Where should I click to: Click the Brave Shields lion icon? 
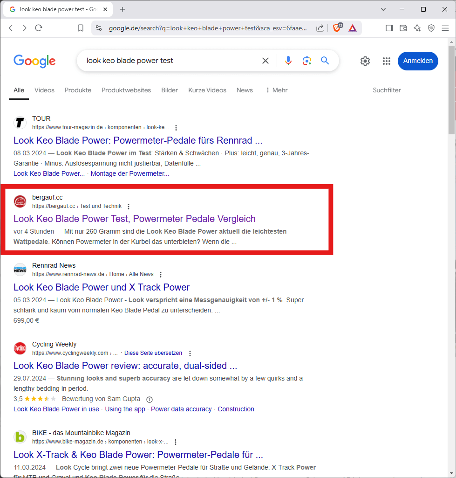[x=336, y=28]
